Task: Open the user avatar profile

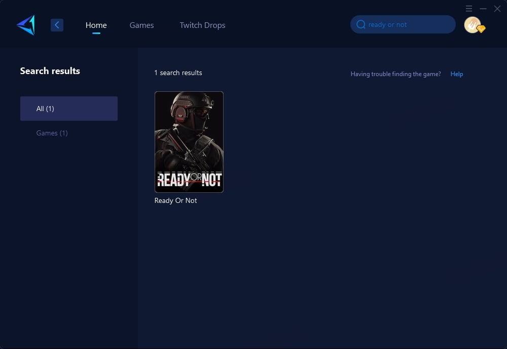Action: click(474, 25)
